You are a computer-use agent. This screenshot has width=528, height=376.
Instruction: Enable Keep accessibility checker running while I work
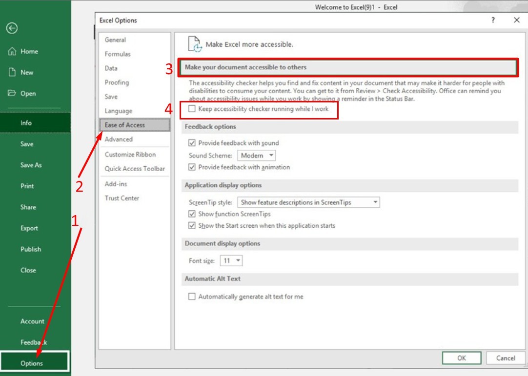pos(192,109)
